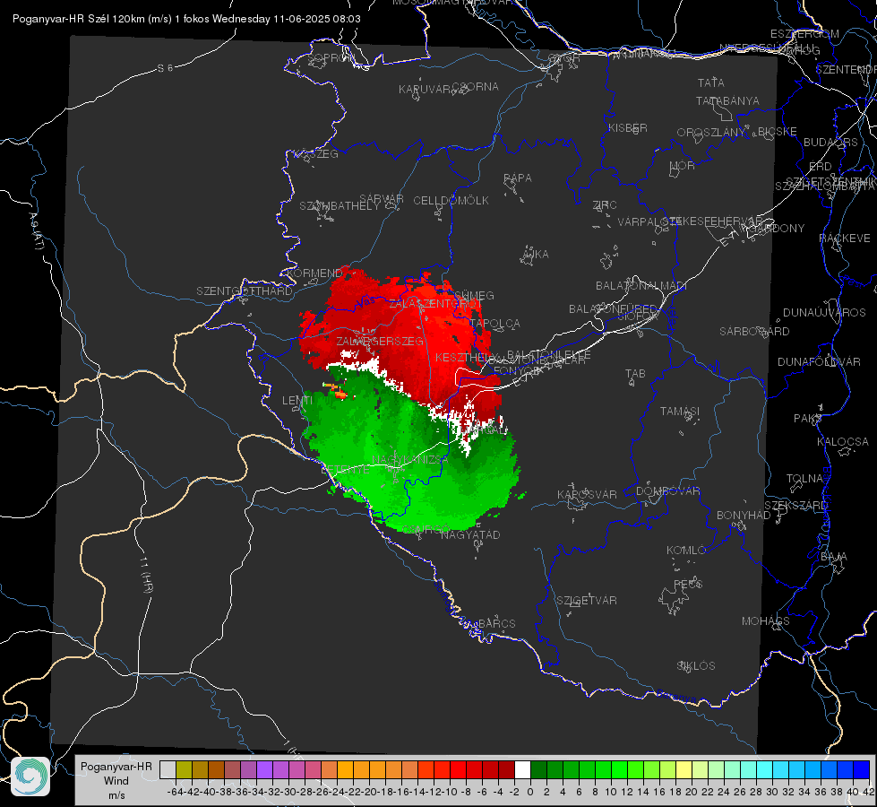Click the DUNAUJVAROS city label
Image resolution: width=877 pixels, height=807 pixels.
[824, 313]
